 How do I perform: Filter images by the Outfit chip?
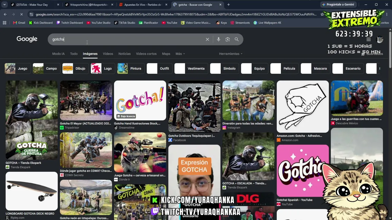pos(159,68)
